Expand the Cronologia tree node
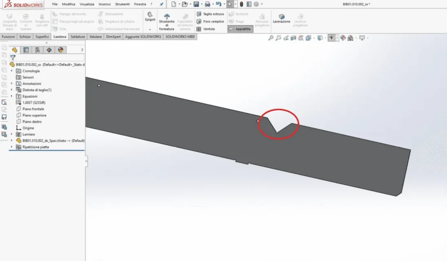Image resolution: width=447 pixels, height=261 pixels. (12, 71)
